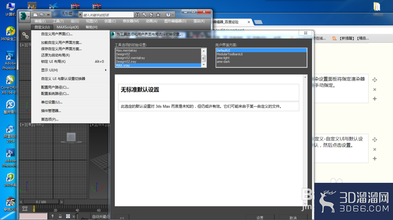Click the Open File folder icon
Viewport: 393px width, 220px height.
tap(42, 15)
